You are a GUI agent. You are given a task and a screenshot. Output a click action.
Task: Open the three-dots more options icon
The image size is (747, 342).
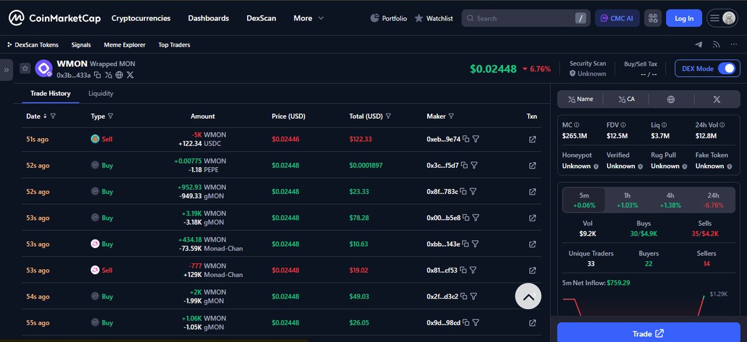733,45
